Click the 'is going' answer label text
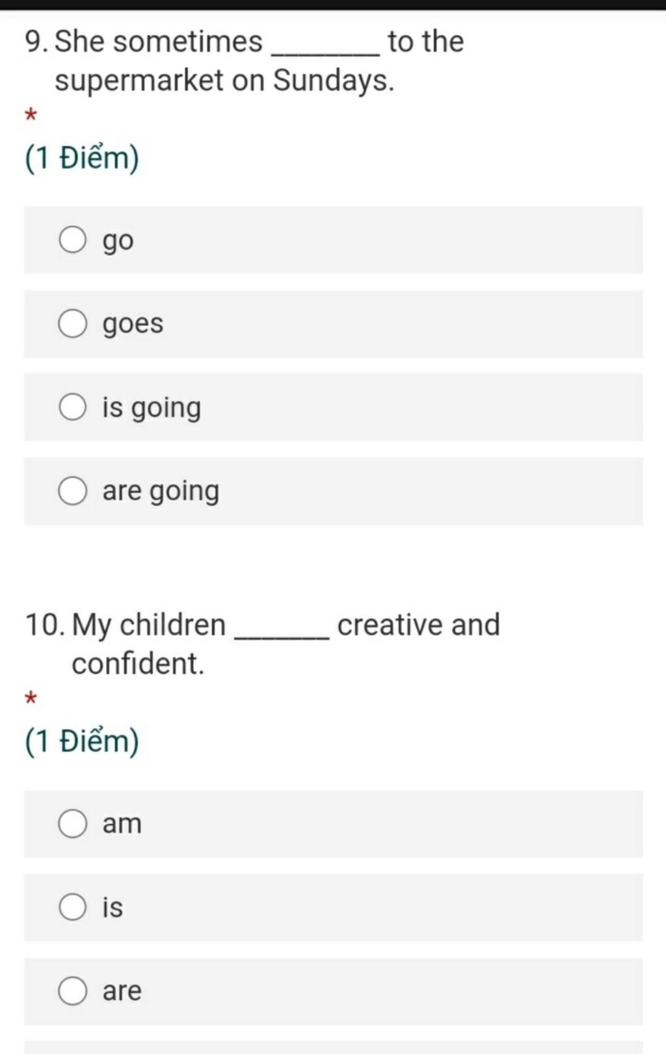666x1054 pixels. [152, 408]
